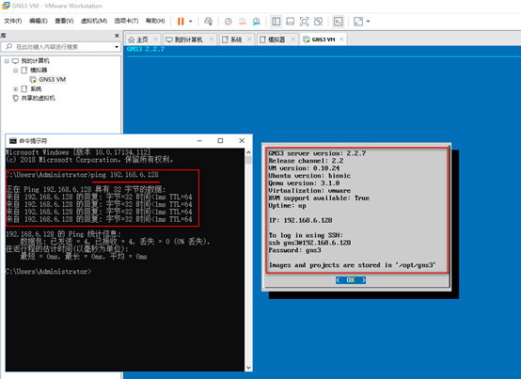Select 共享的虚拟机 in library tree
The image size is (521, 379).
point(39,98)
